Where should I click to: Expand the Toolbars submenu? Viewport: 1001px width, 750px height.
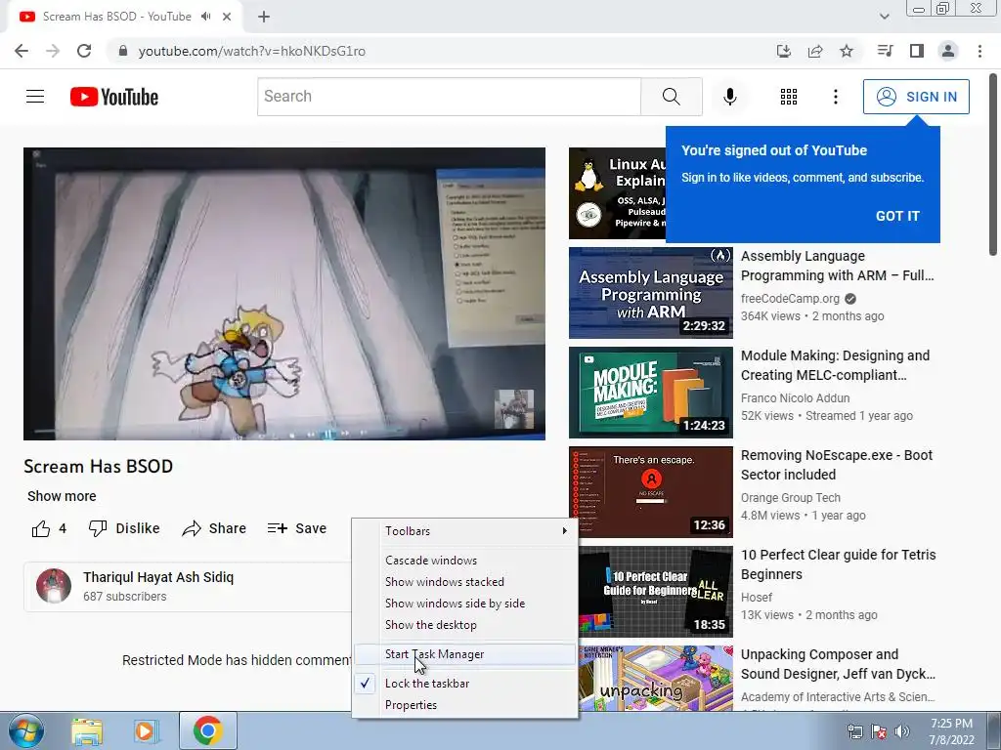coord(464,530)
